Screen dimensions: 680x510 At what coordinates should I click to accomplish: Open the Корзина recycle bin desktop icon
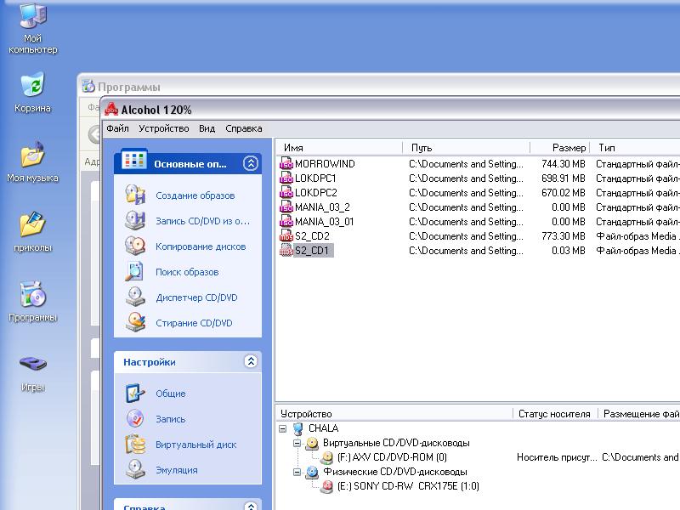[x=32, y=93]
